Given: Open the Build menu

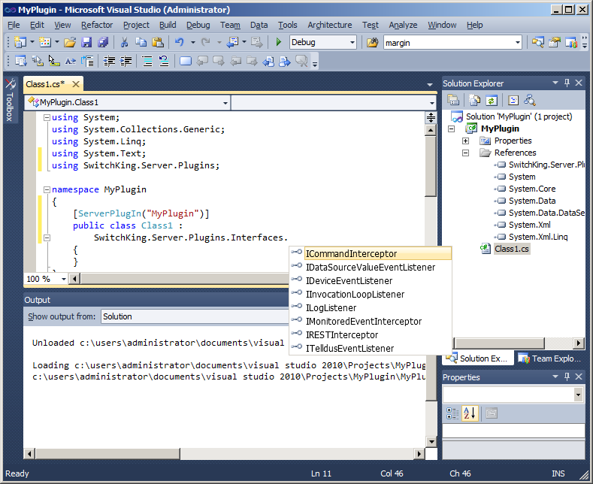Looking at the screenshot, I should [168, 25].
